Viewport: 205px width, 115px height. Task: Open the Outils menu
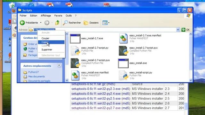pos(69,16)
